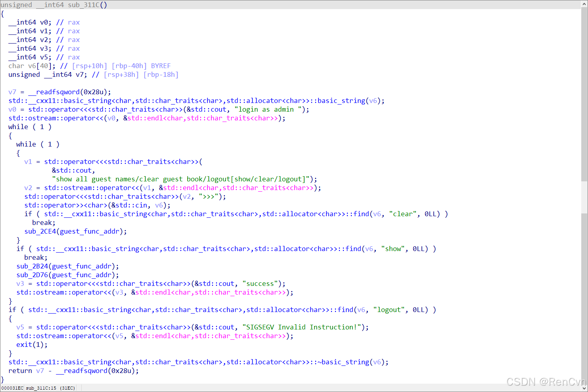Click the "logout" string argument
The image size is (588, 392).
[x=389, y=310]
